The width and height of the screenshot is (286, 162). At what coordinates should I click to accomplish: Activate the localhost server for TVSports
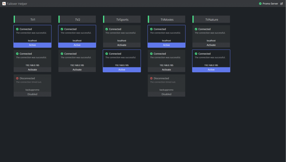click(x=122, y=45)
